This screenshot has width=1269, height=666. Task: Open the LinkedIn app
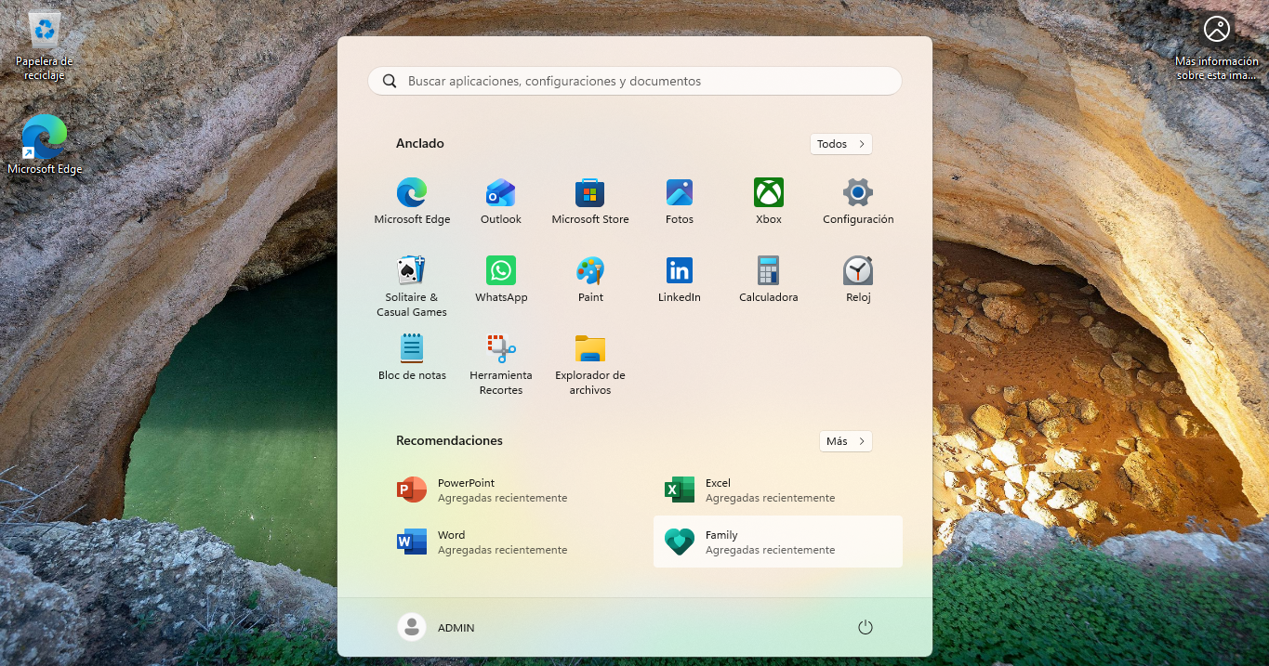tap(680, 279)
